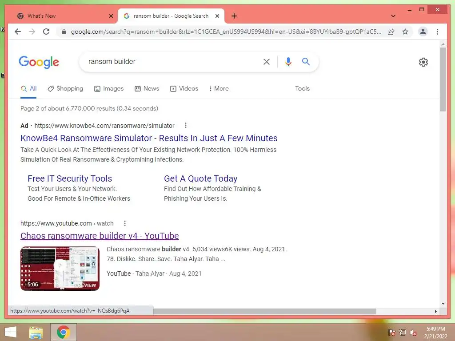Clear the search box with the X

coord(267,61)
